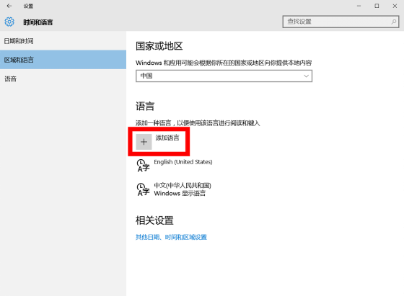Click into the 查找设置 search box
Image resolution: width=404 pixels, height=296 pixels.
(341, 22)
